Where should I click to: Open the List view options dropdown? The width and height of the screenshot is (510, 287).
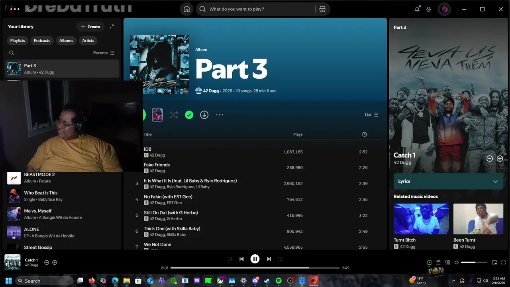371,115
